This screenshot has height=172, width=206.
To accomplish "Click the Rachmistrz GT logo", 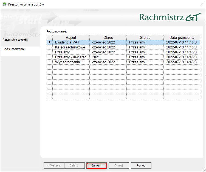I will coord(170,17).
